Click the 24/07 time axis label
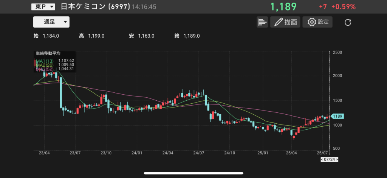The height and width of the screenshot is (178, 387). (199, 153)
